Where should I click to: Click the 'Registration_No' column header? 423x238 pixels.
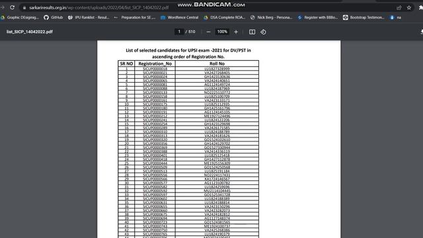(x=155, y=63)
